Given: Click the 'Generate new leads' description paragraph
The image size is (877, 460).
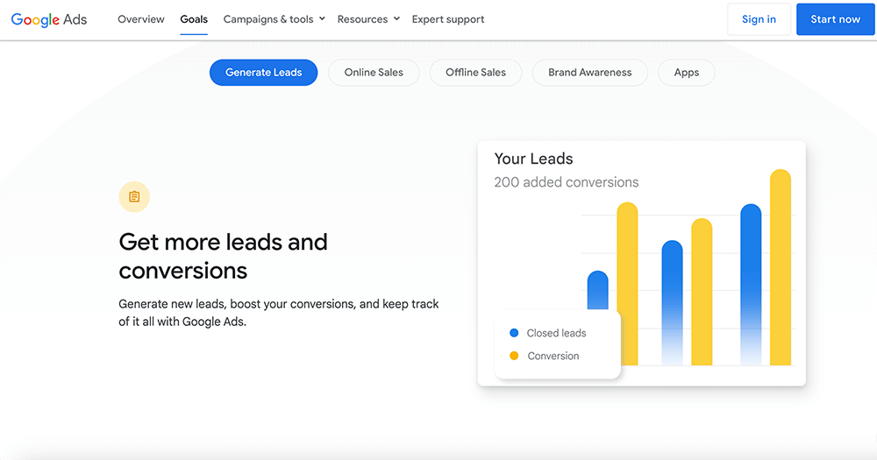Looking at the screenshot, I should tap(279, 313).
